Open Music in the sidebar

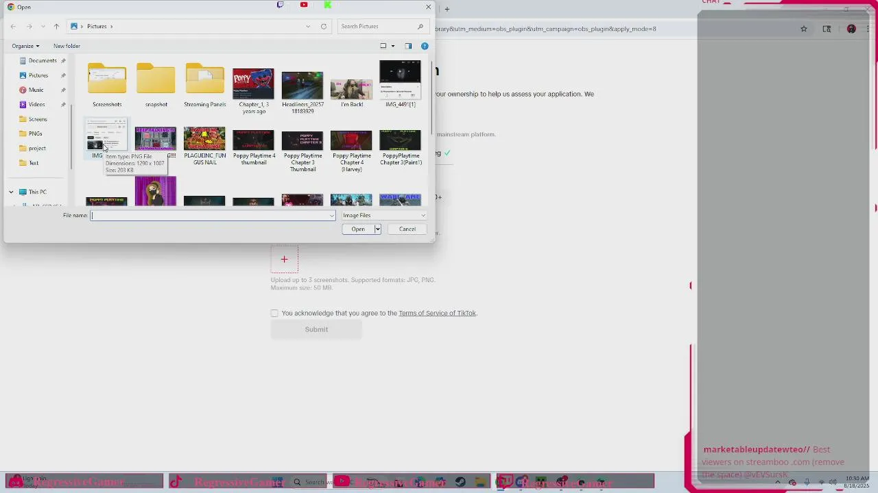36,90
